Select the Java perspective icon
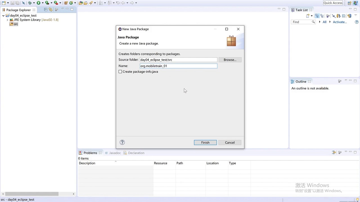This screenshot has height=202, width=360. point(355,3)
